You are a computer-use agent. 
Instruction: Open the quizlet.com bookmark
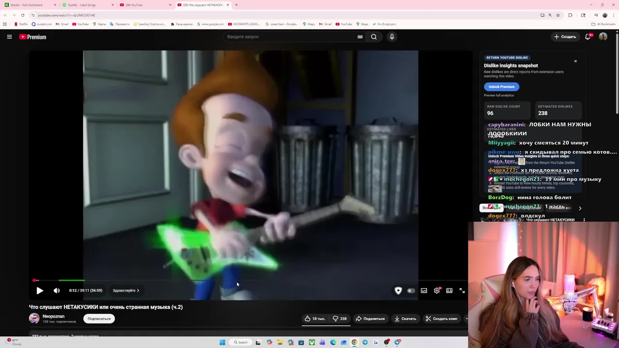42,24
